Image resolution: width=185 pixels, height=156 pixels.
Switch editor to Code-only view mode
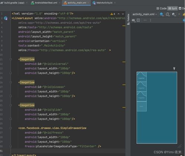(x=162, y=9)
